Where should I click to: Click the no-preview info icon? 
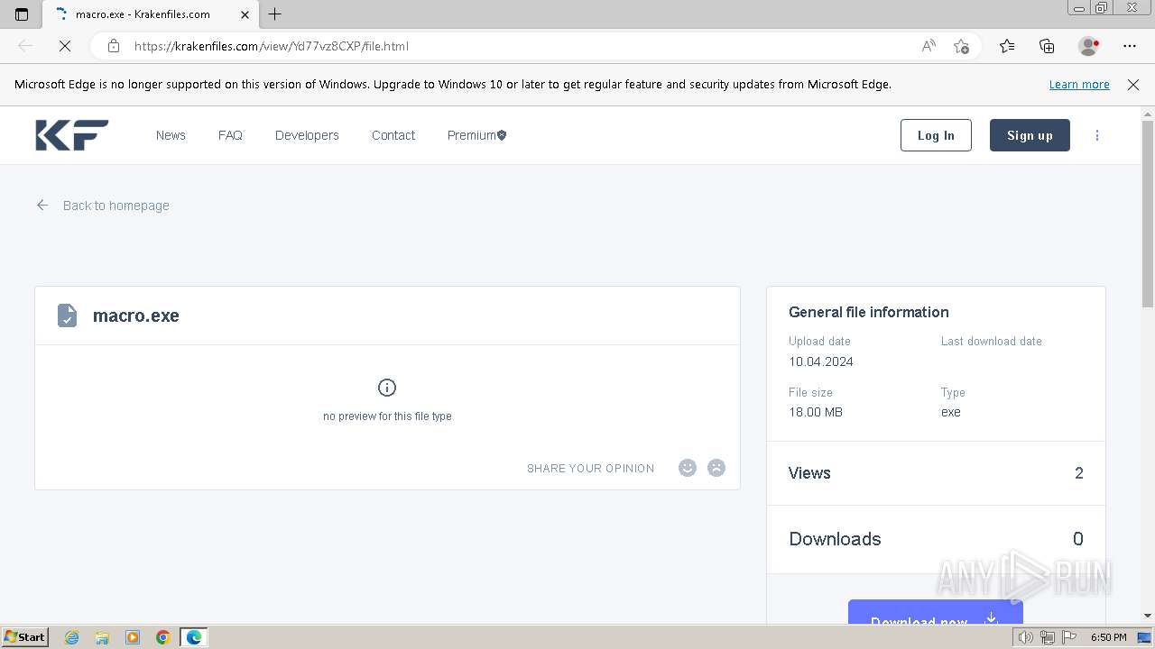point(387,388)
